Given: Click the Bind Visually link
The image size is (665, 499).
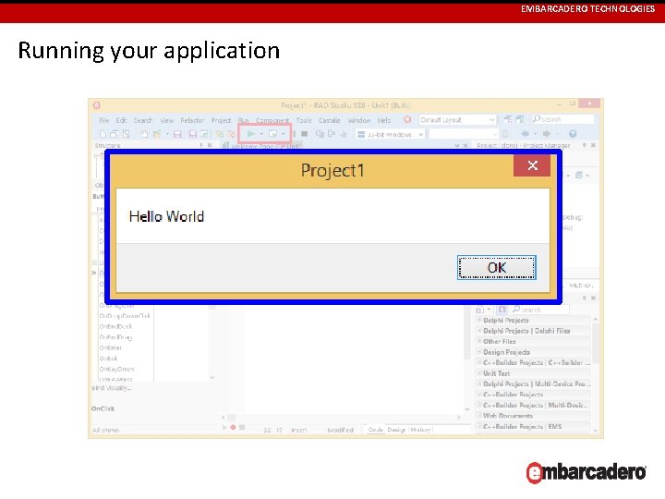Looking at the screenshot, I should [112, 388].
